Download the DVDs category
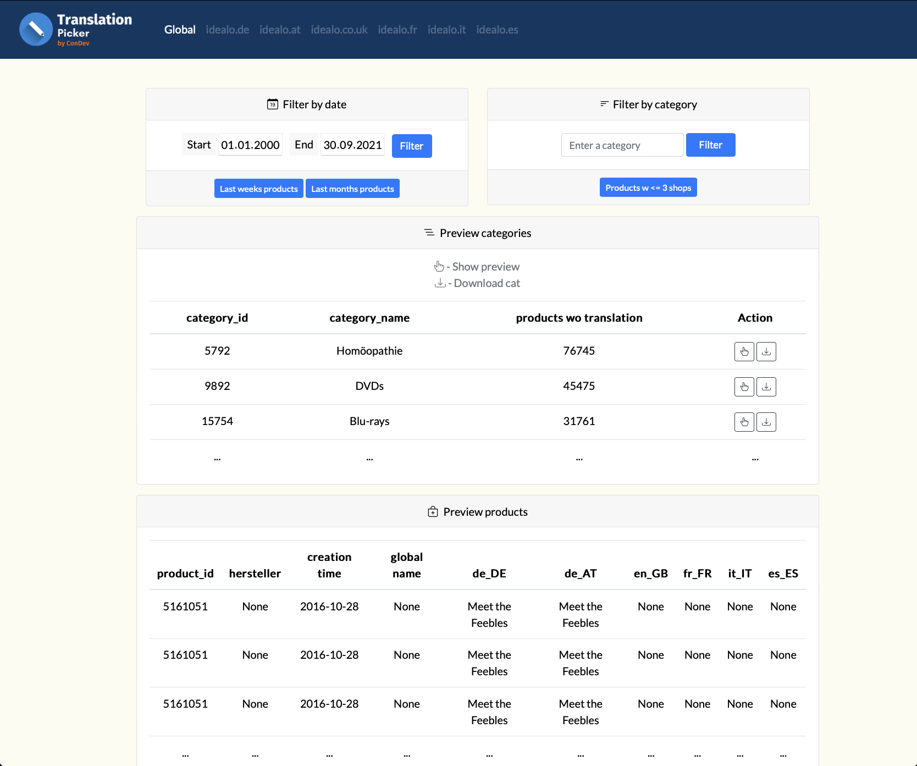 point(766,387)
